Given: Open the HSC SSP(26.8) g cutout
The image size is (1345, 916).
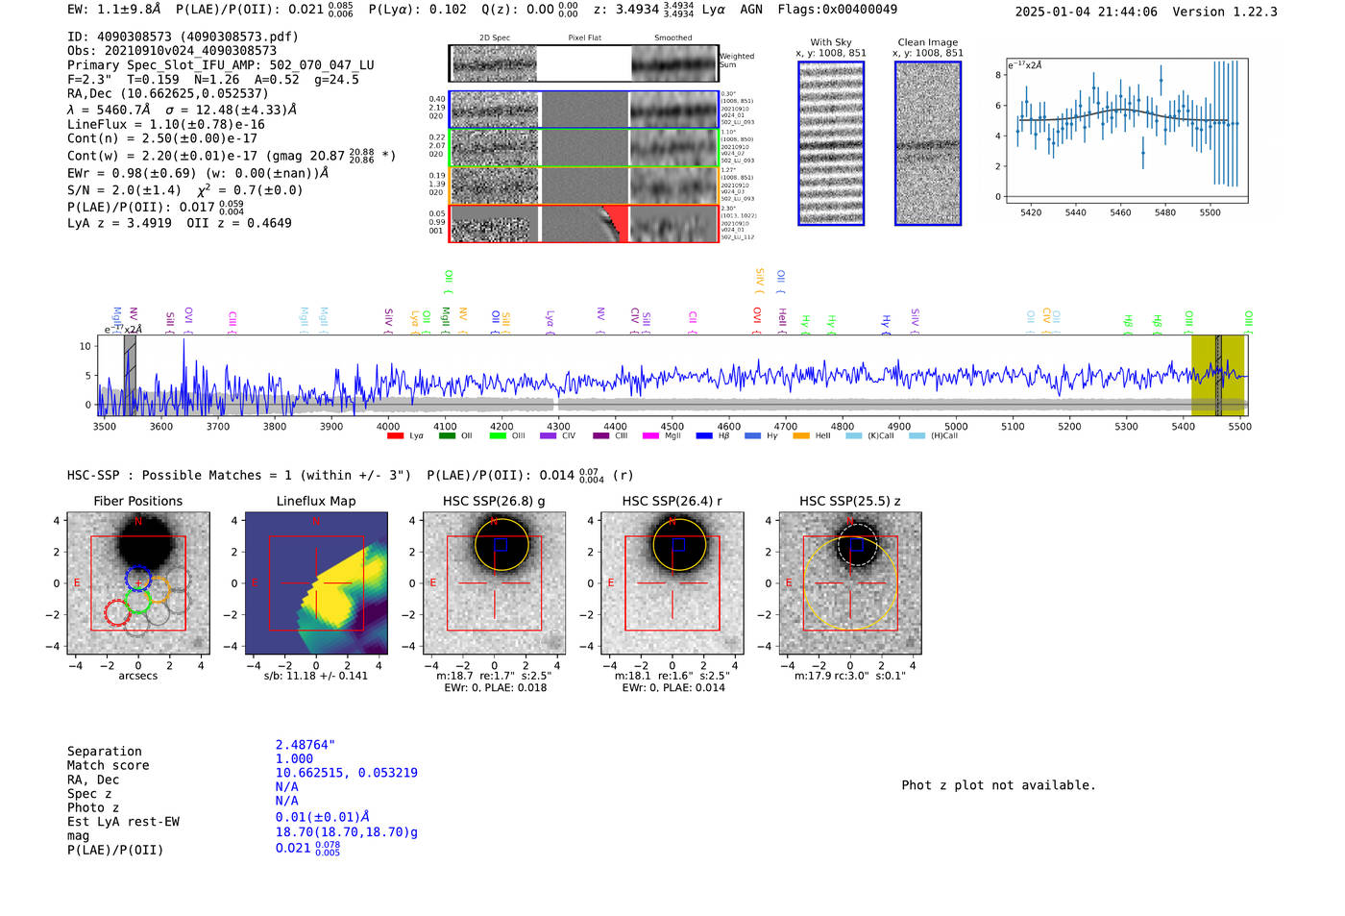Looking at the screenshot, I should [x=494, y=583].
